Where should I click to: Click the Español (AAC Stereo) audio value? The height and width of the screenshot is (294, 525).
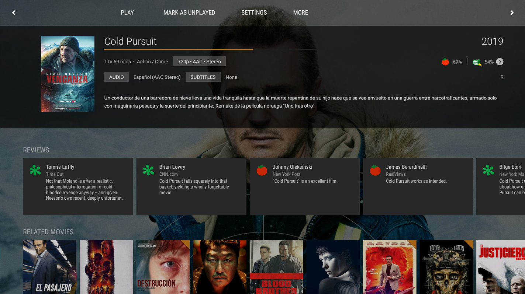[x=157, y=77]
